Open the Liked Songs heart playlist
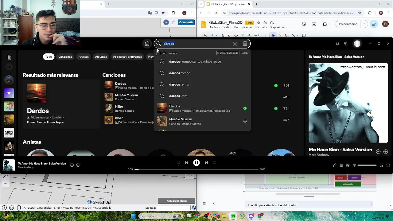 point(9,93)
